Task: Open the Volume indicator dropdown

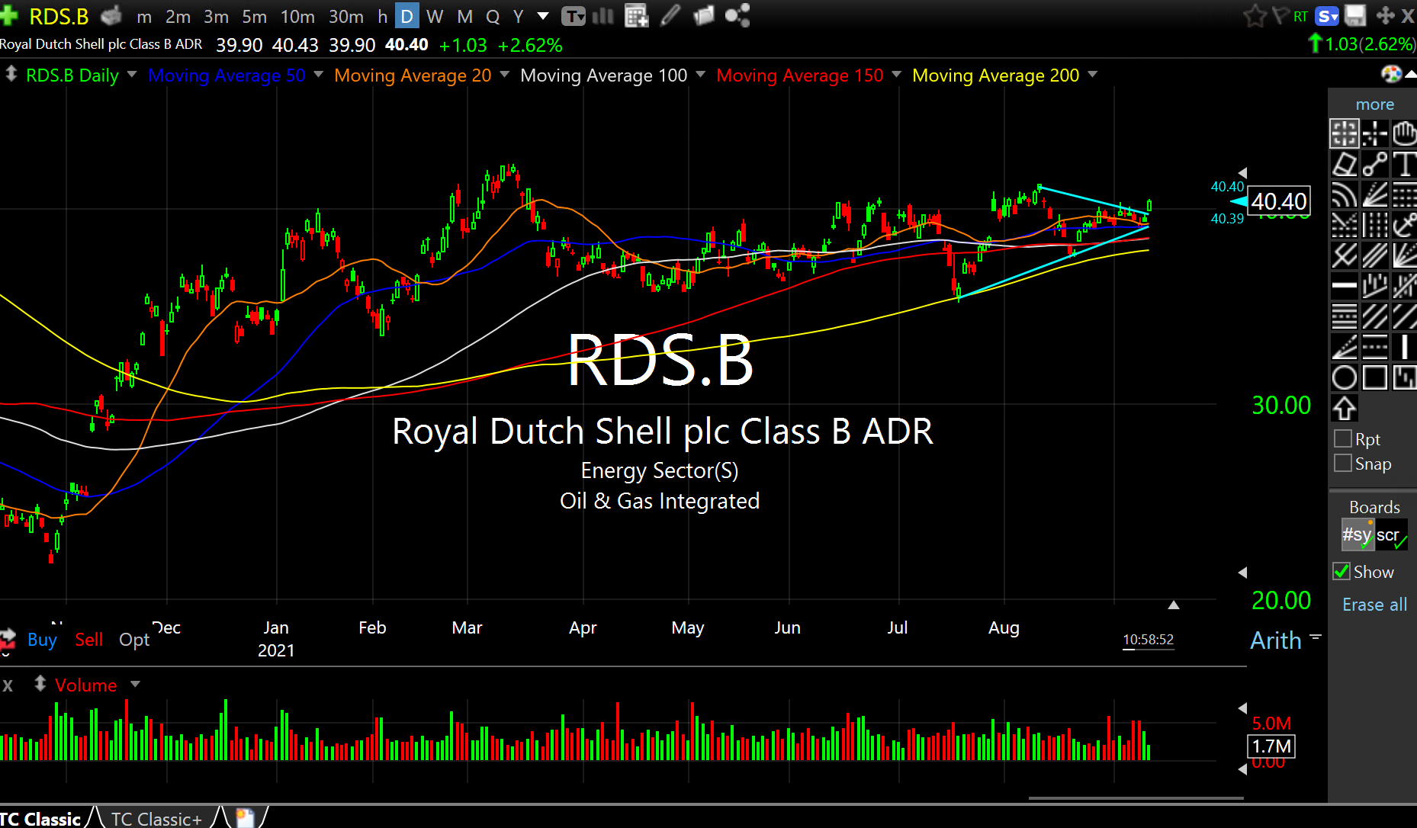Action: coord(135,684)
